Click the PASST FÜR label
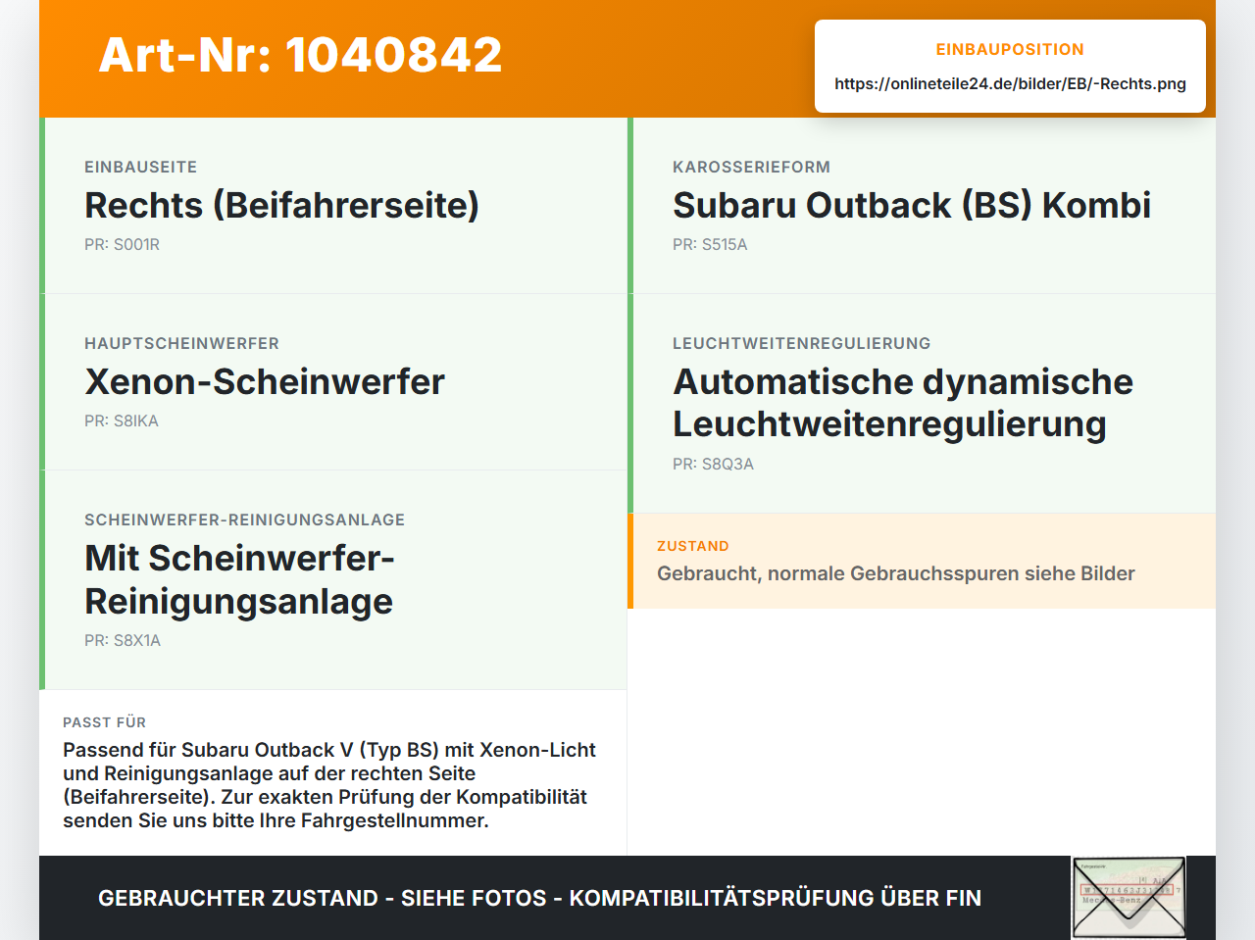 coord(104,722)
